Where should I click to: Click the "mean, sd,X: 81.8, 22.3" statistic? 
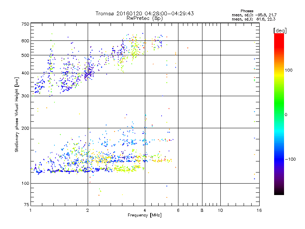pos(254,19)
